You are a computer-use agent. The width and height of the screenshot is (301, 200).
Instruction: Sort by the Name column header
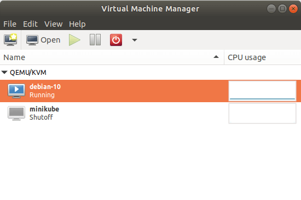coord(112,57)
